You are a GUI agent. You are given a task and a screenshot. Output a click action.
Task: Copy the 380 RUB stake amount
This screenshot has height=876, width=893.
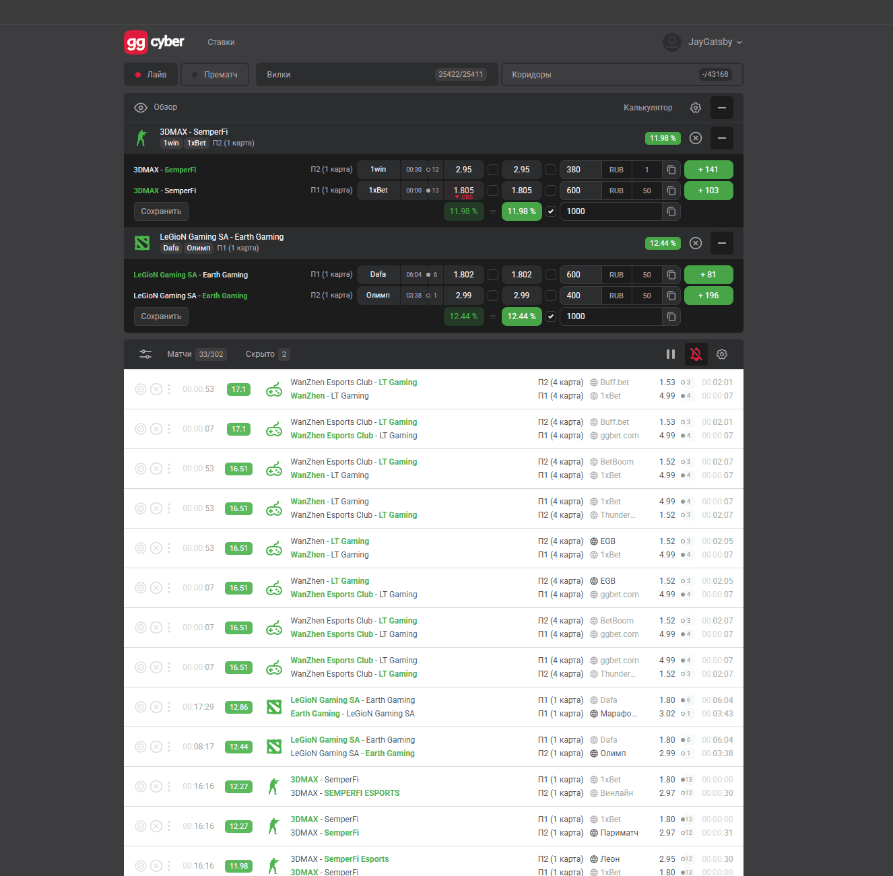671,170
